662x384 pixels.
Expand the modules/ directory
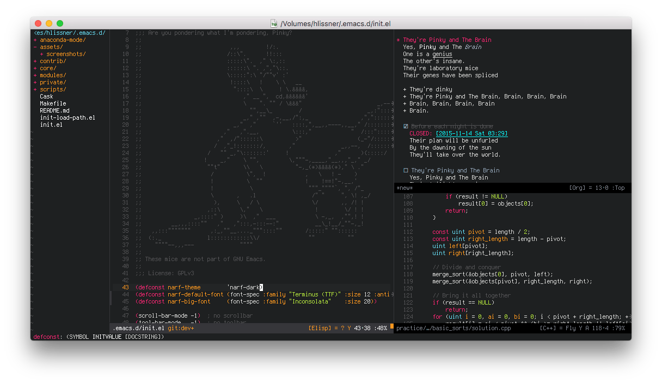point(35,75)
